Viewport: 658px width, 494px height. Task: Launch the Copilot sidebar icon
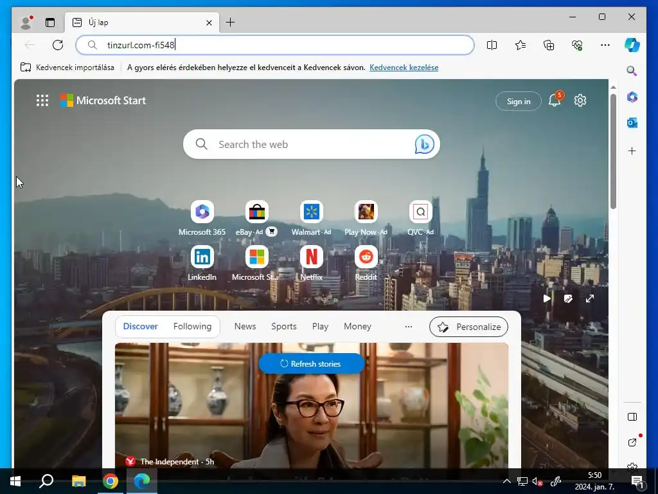click(x=632, y=45)
